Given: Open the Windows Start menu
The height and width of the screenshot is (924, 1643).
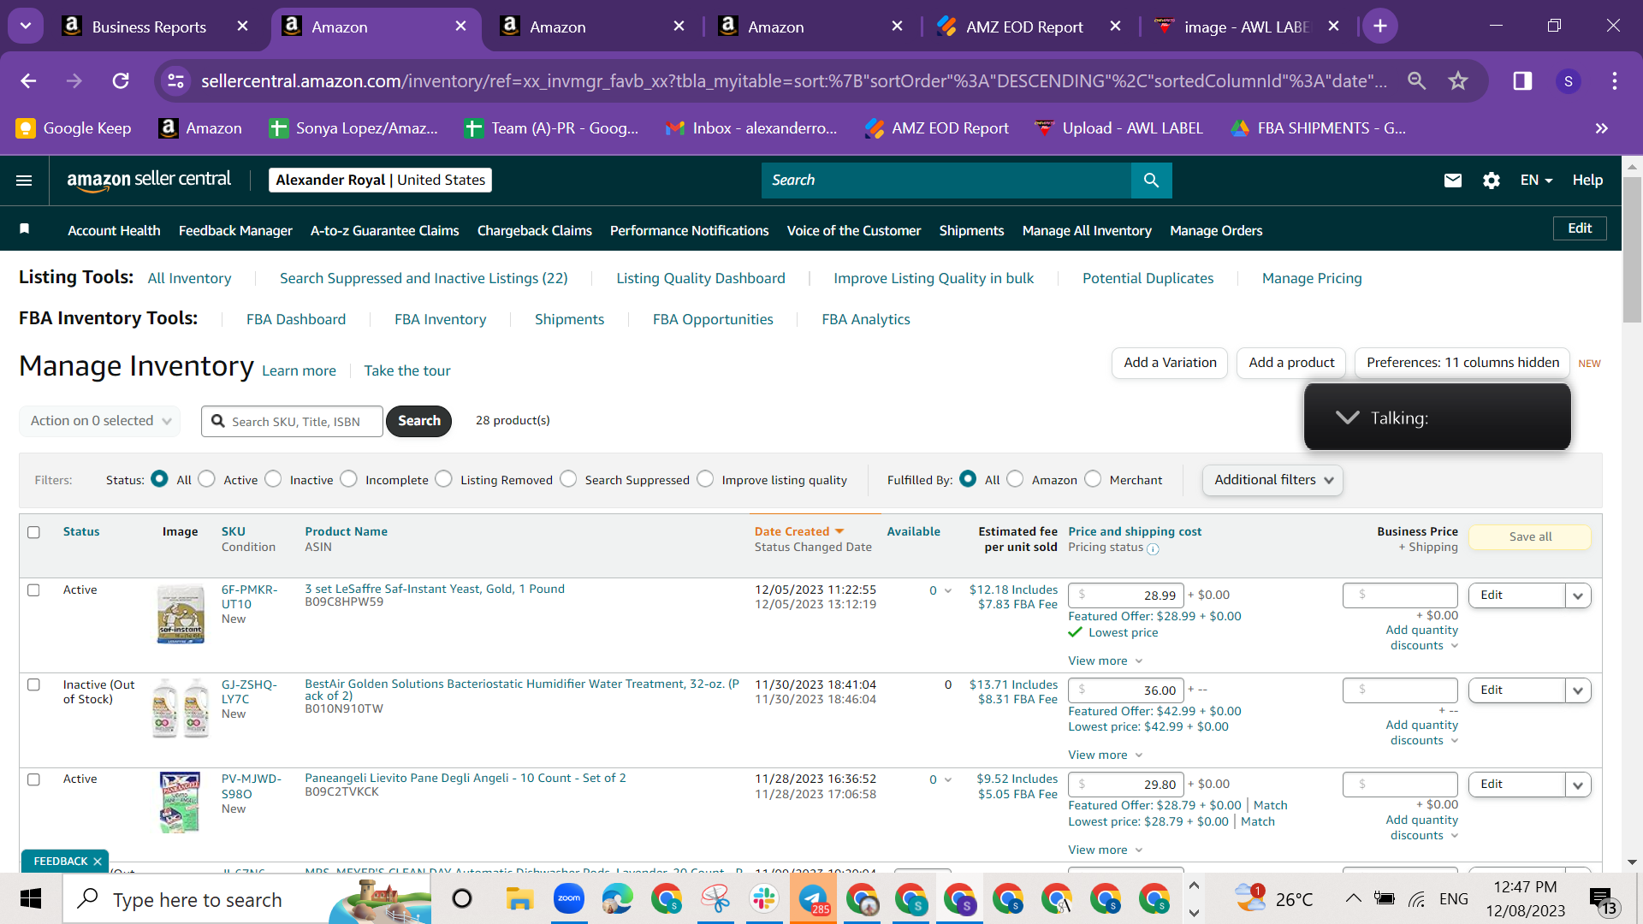Looking at the screenshot, I should (31, 898).
